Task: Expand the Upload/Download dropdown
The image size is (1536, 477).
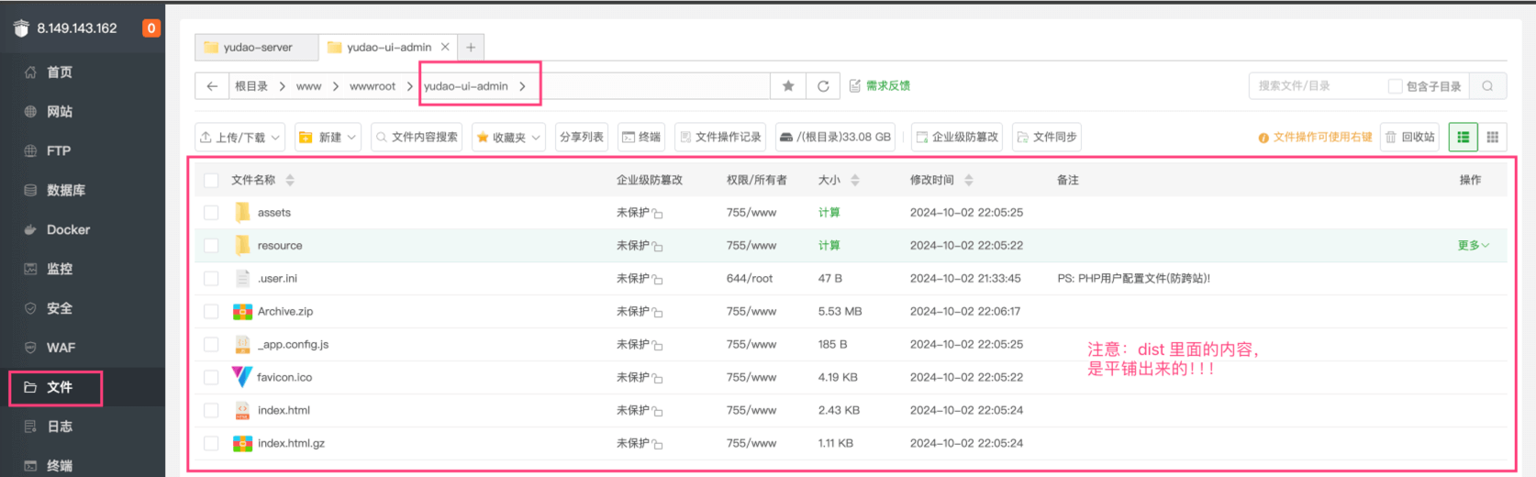Action: (x=239, y=138)
